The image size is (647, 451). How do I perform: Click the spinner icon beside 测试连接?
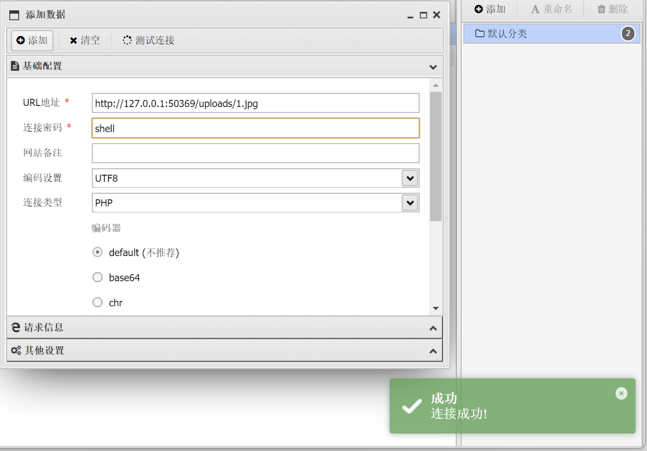tap(127, 40)
